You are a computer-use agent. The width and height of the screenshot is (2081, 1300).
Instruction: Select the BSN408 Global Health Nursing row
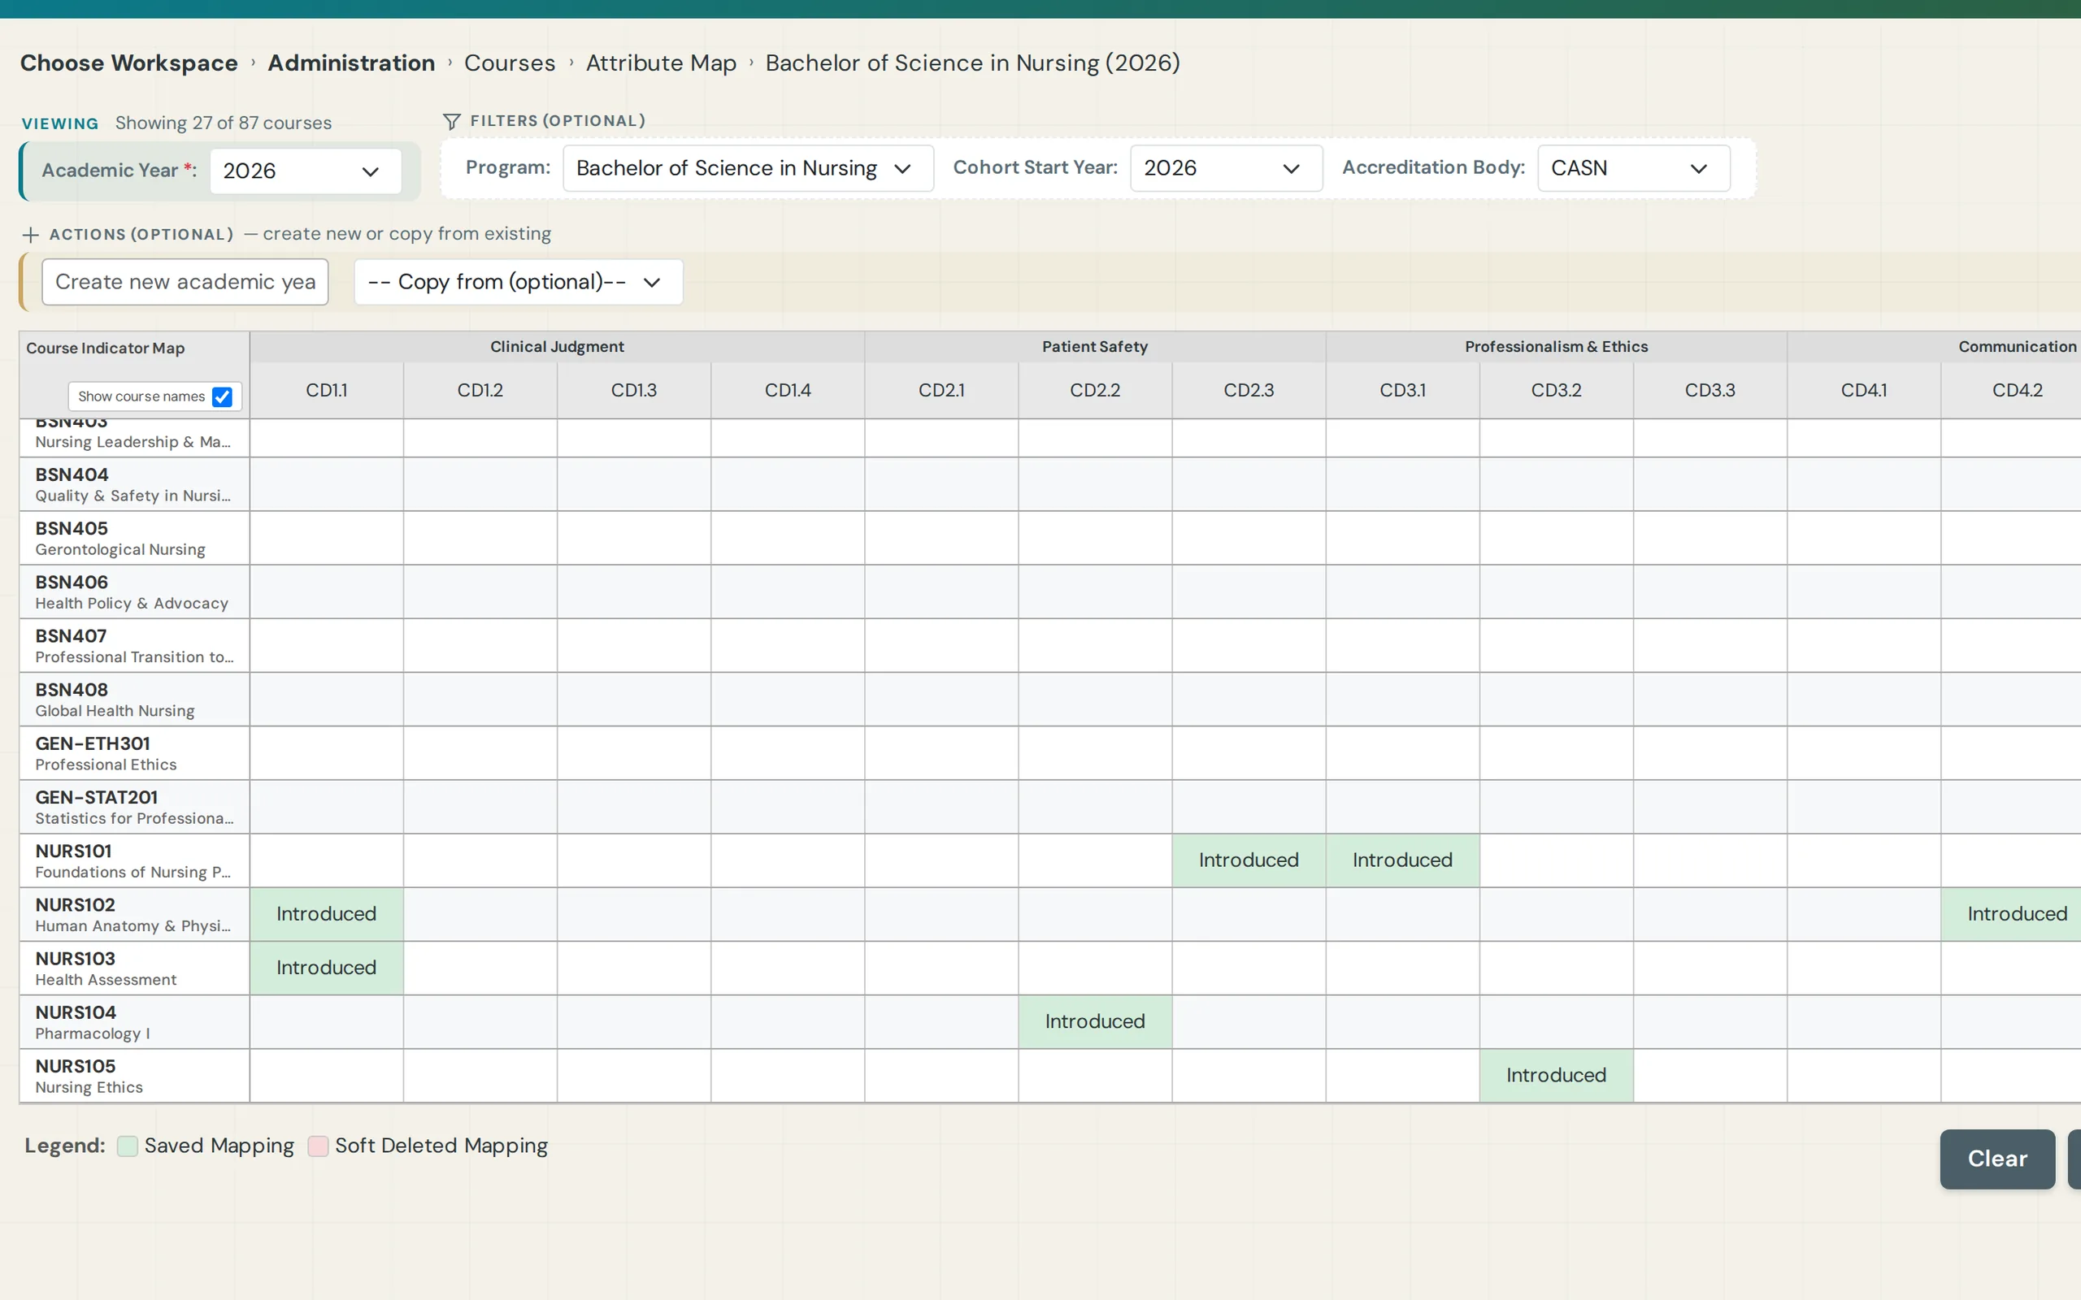click(134, 699)
